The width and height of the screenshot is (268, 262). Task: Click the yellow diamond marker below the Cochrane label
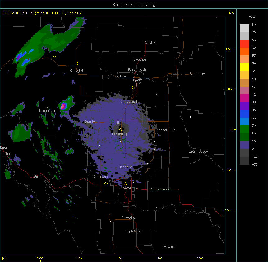(x=106, y=184)
